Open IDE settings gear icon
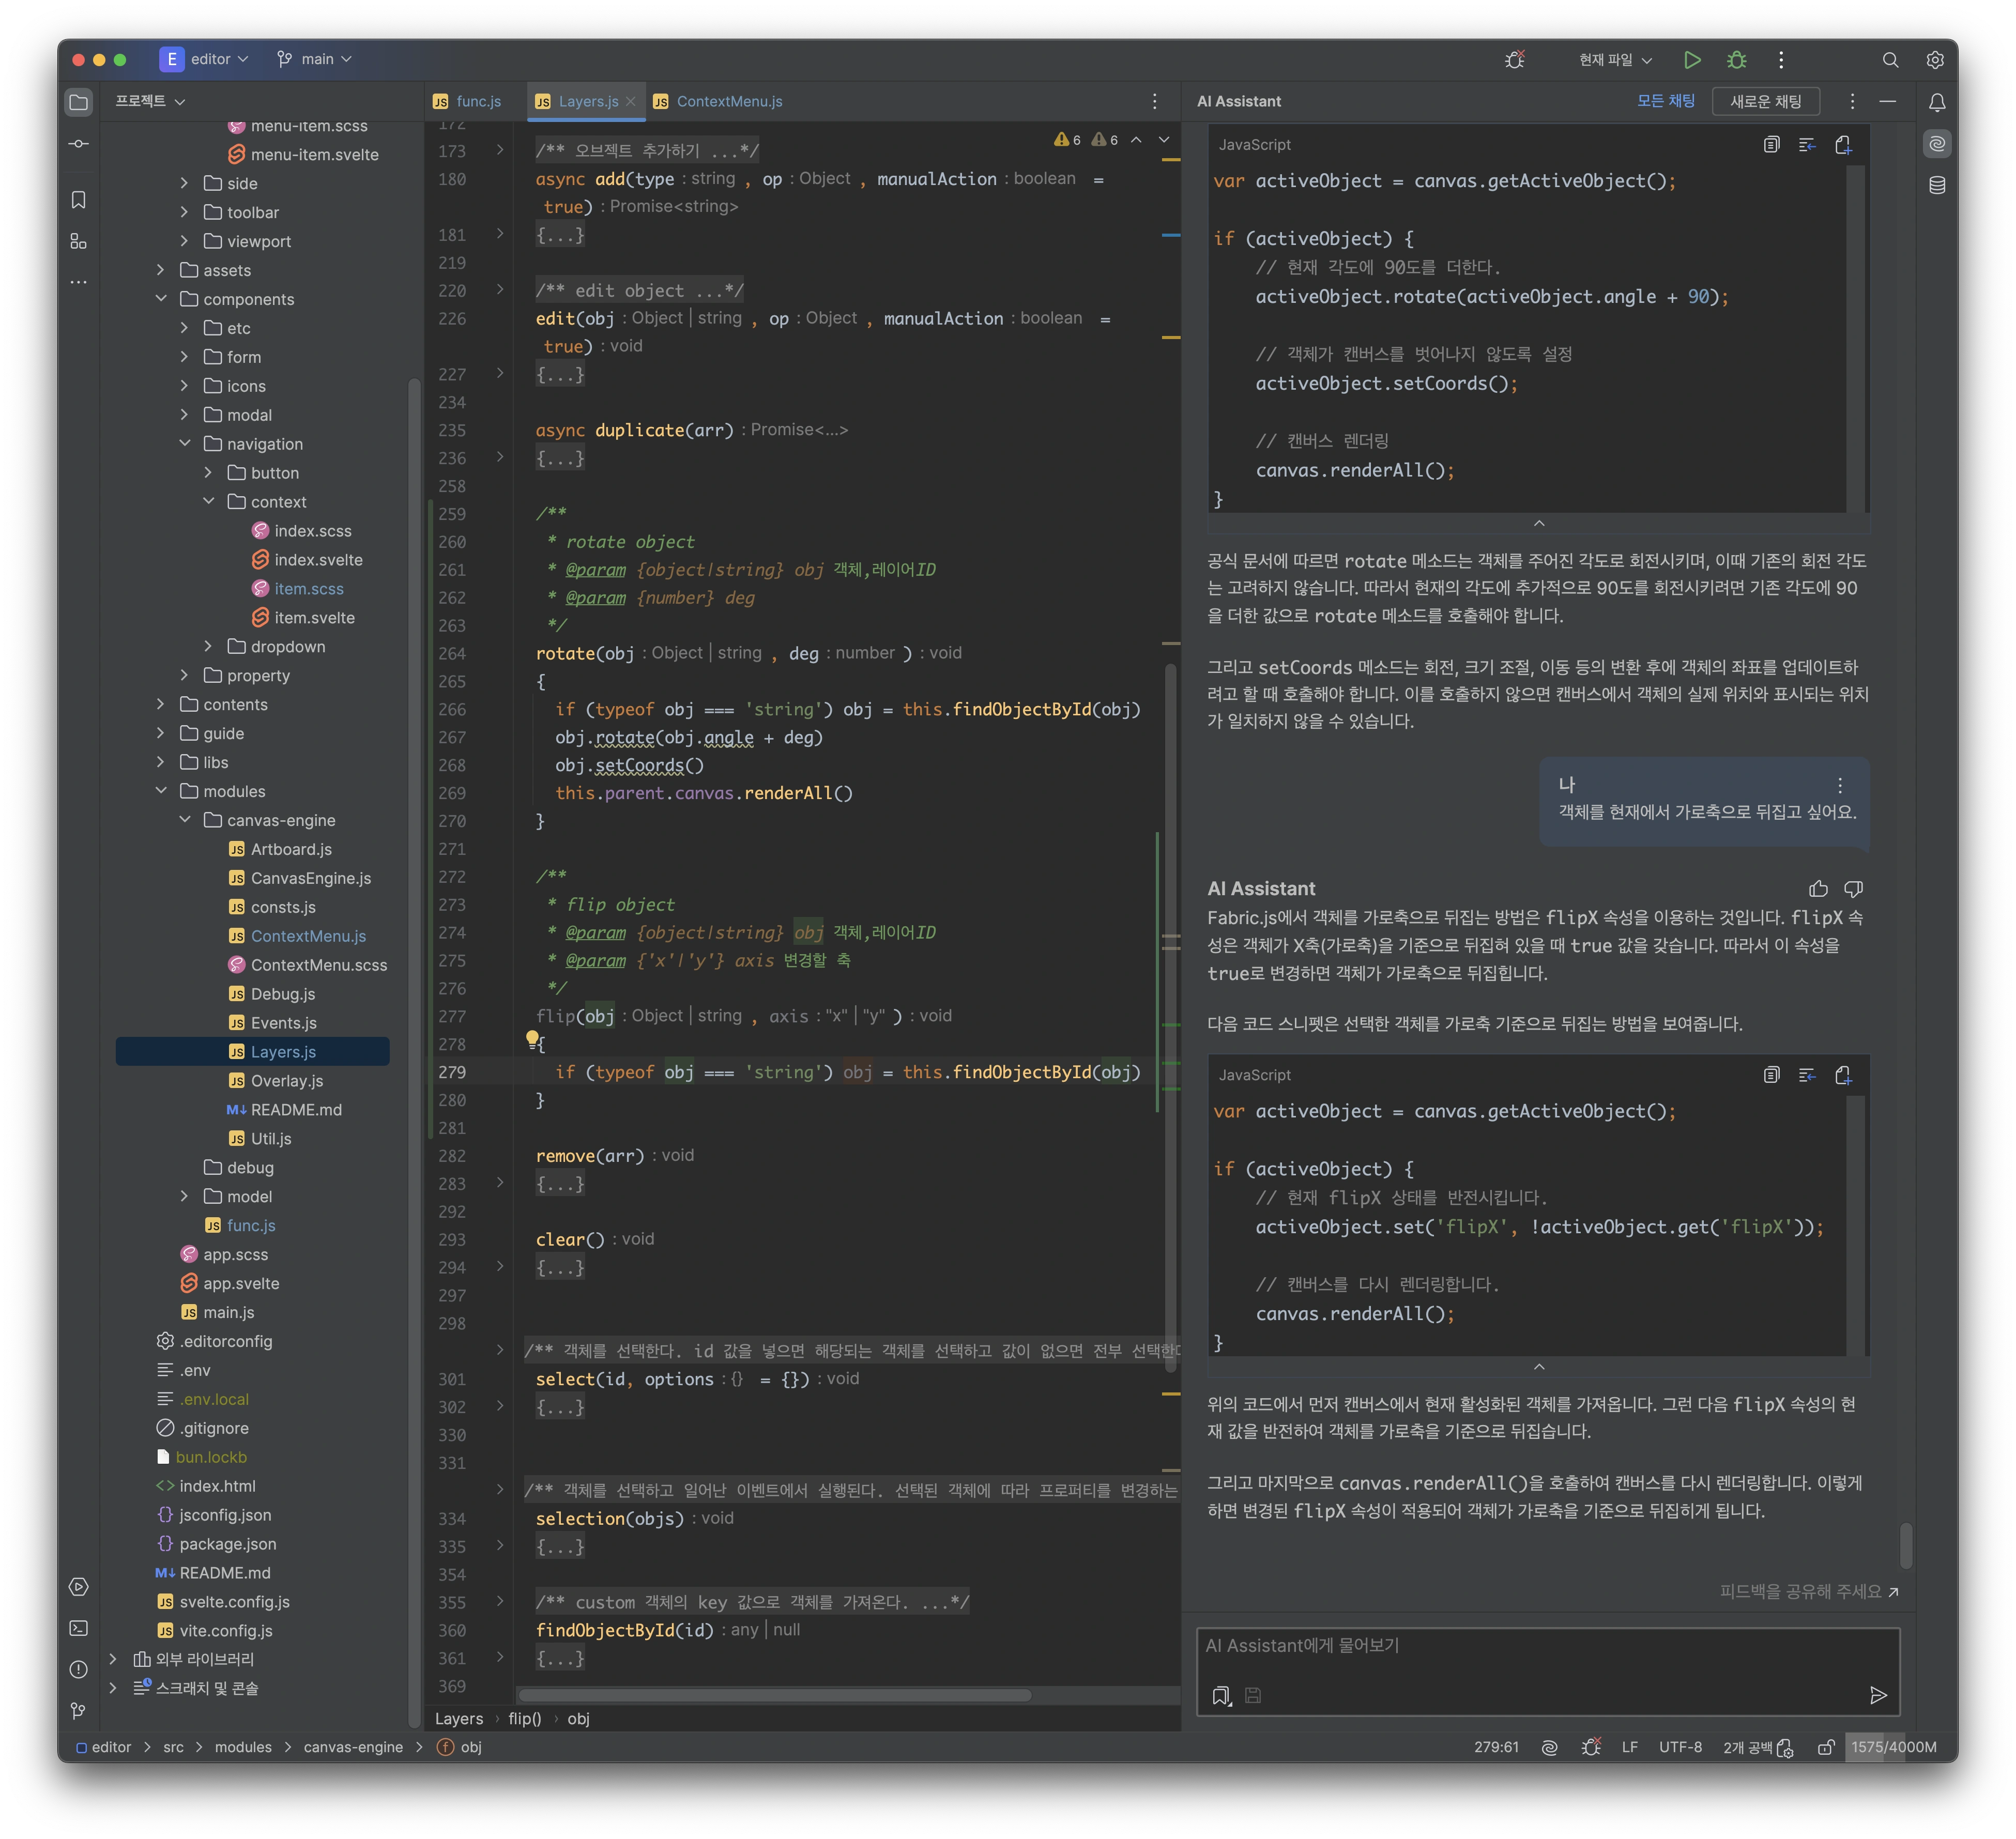This screenshot has width=2016, height=1839. tap(1935, 60)
